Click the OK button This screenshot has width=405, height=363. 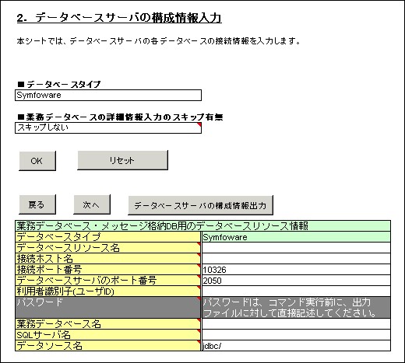(37, 161)
